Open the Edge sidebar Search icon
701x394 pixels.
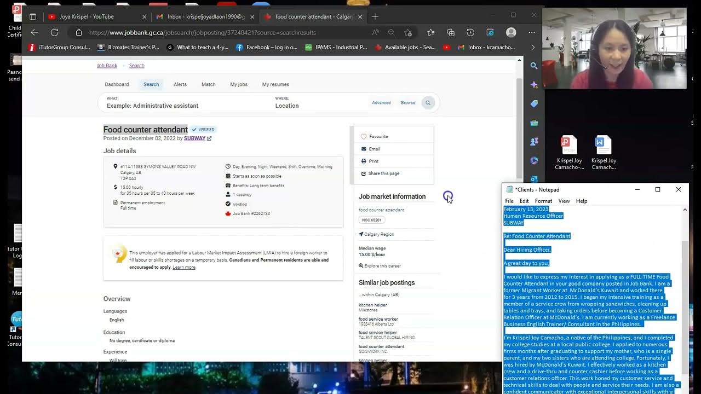tap(534, 66)
